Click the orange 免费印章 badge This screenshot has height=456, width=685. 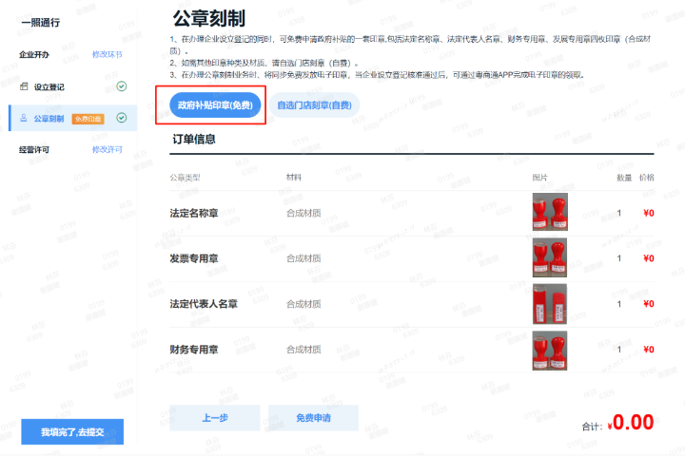(88, 119)
